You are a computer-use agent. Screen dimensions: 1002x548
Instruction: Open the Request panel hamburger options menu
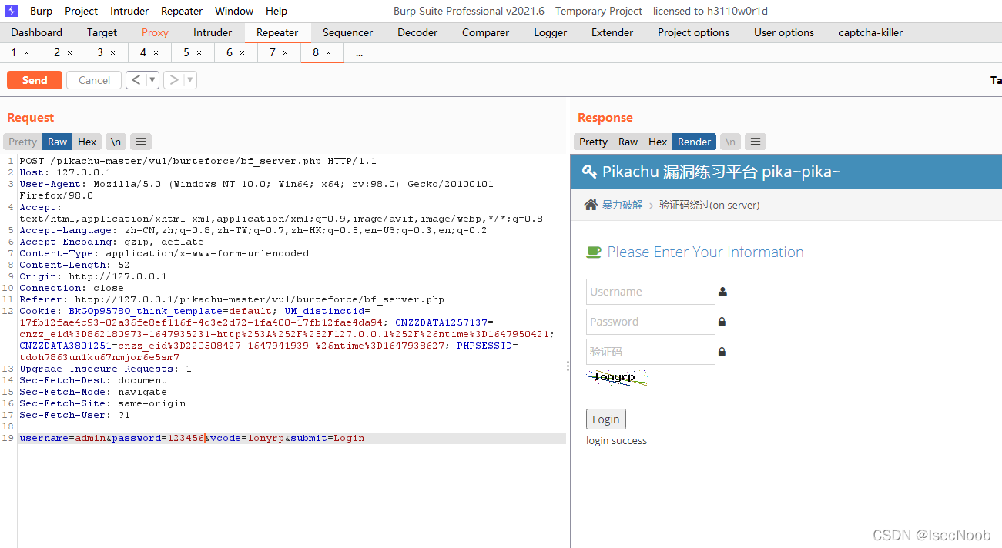click(x=140, y=142)
